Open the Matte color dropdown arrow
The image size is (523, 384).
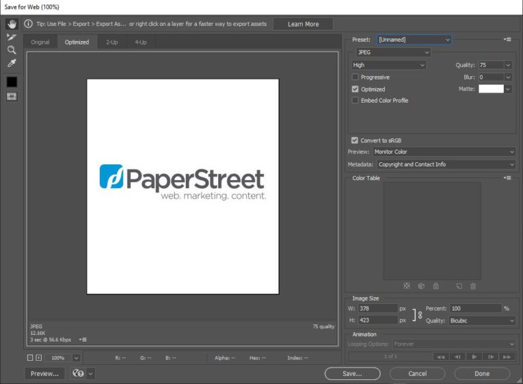coord(508,89)
